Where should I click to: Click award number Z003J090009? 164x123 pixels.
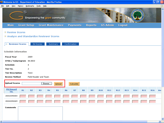[x=11, y=101]
